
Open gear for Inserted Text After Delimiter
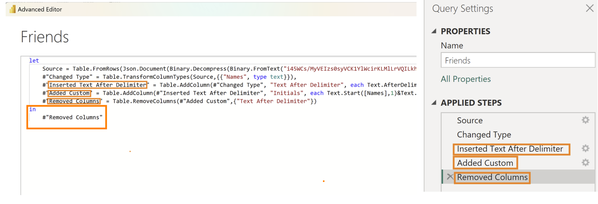click(585, 148)
